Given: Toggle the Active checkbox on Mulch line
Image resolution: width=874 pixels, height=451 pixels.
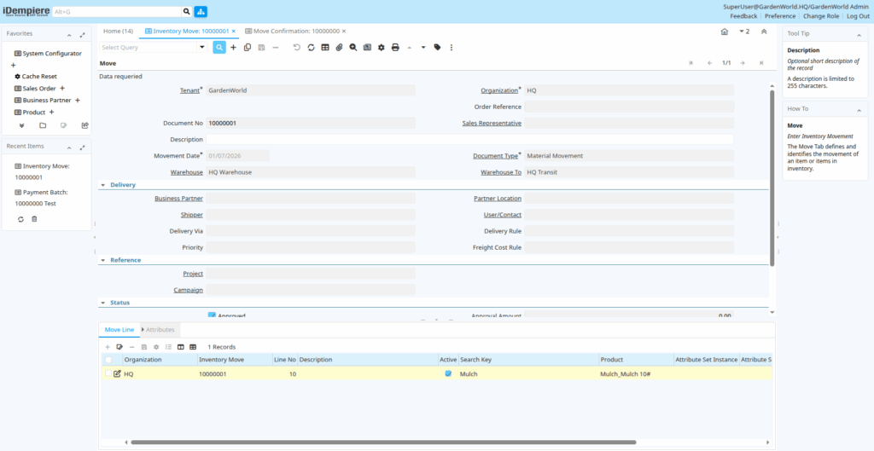Looking at the screenshot, I should coord(447,373).
